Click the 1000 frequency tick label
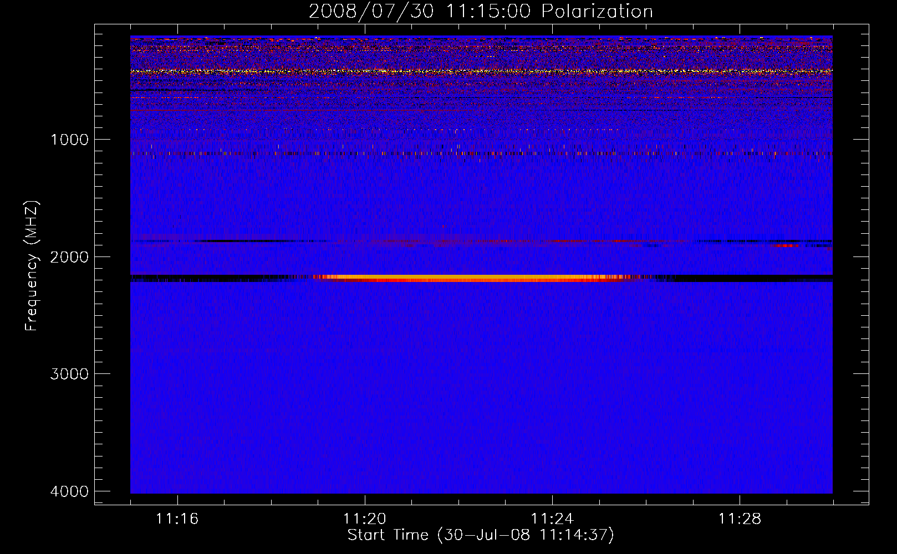897x554 pixels. coord(69,139)
